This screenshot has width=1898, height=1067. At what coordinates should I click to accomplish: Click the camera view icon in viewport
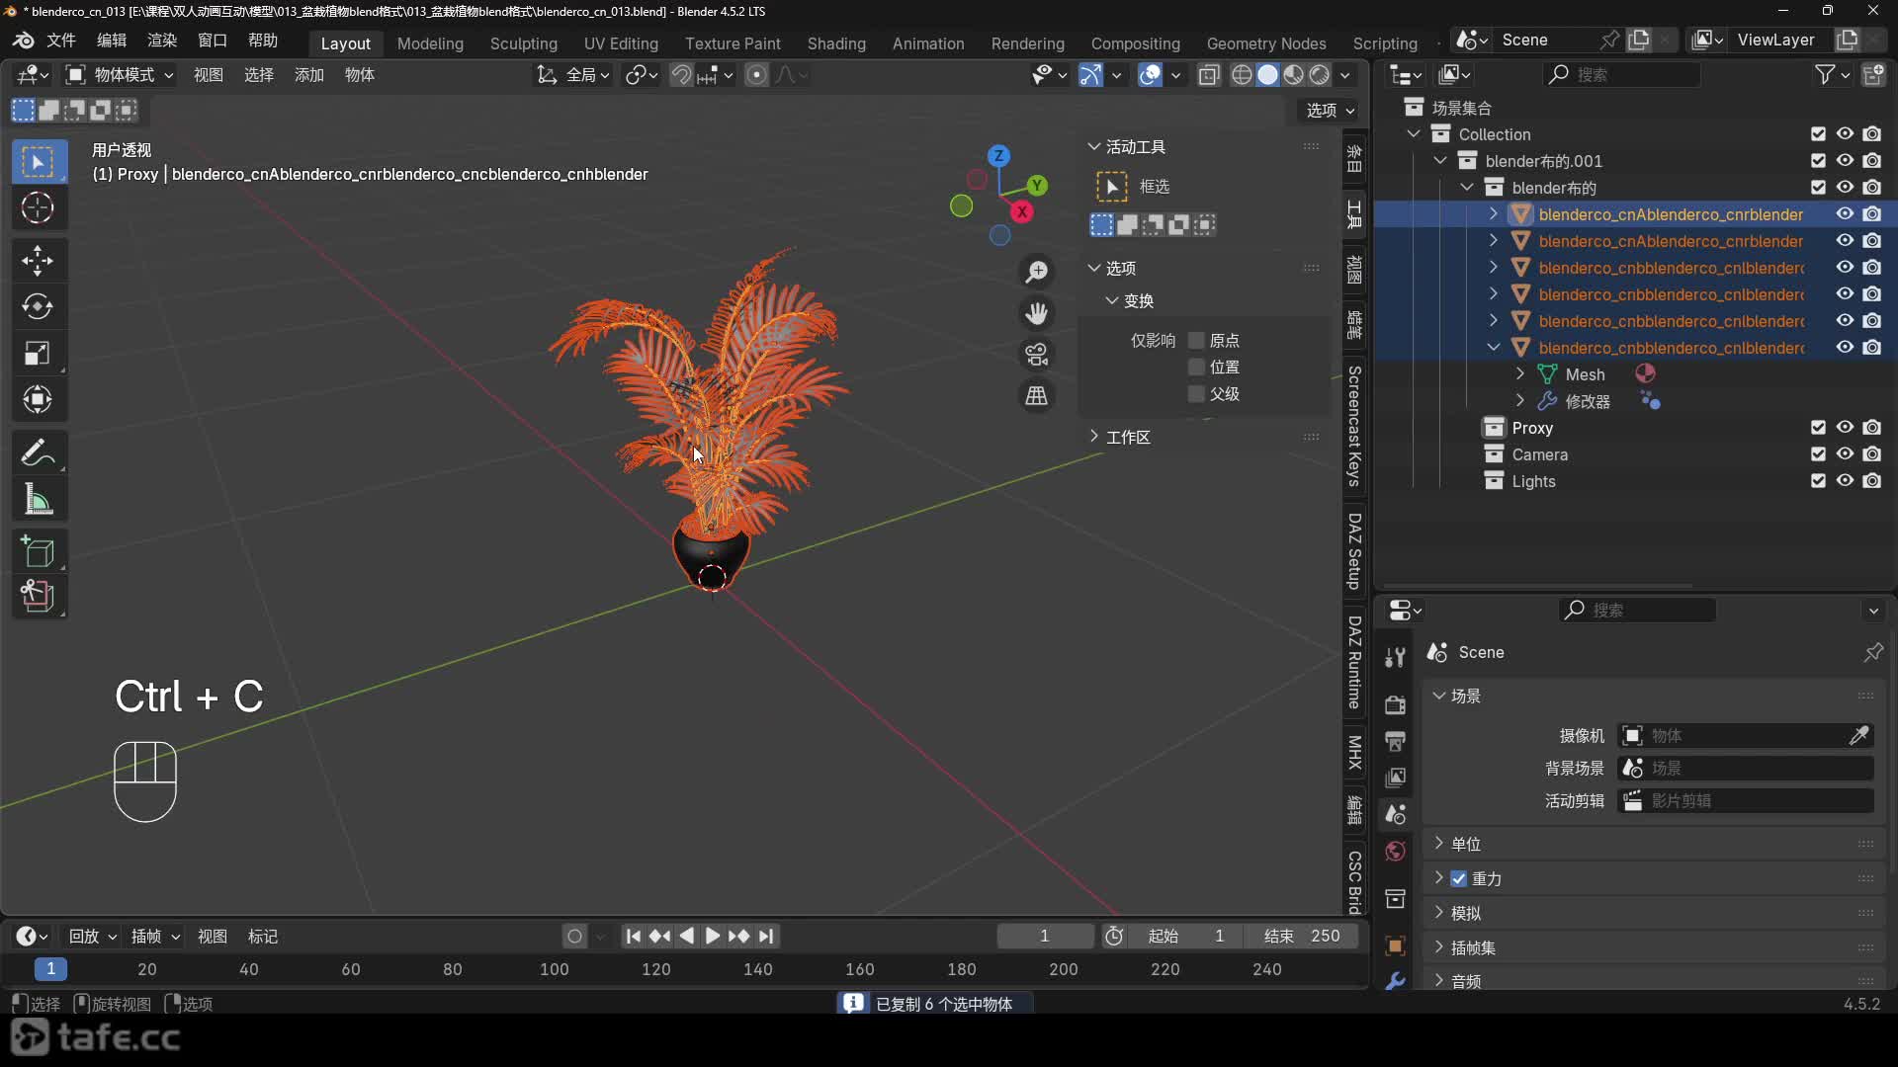coord(1036,355)
